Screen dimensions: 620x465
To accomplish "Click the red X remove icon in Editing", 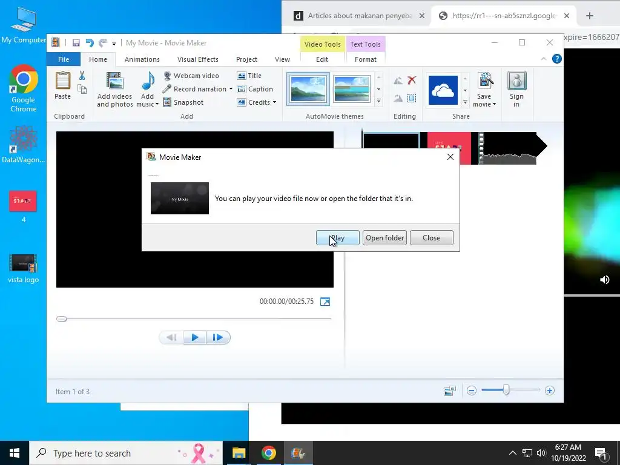I will click(x=412, y=81).
